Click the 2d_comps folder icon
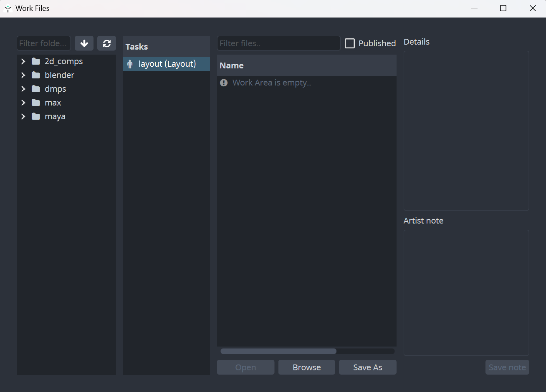This screenshot has height=392, width=546. coord(36,61)
